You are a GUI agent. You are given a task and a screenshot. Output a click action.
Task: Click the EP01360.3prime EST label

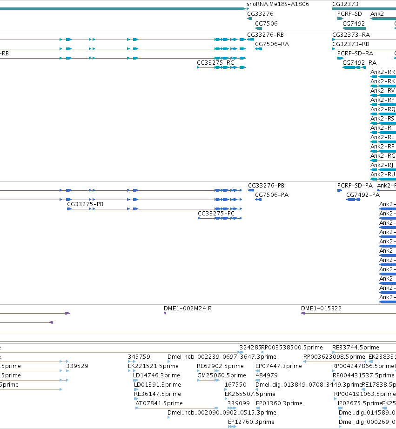279,403
